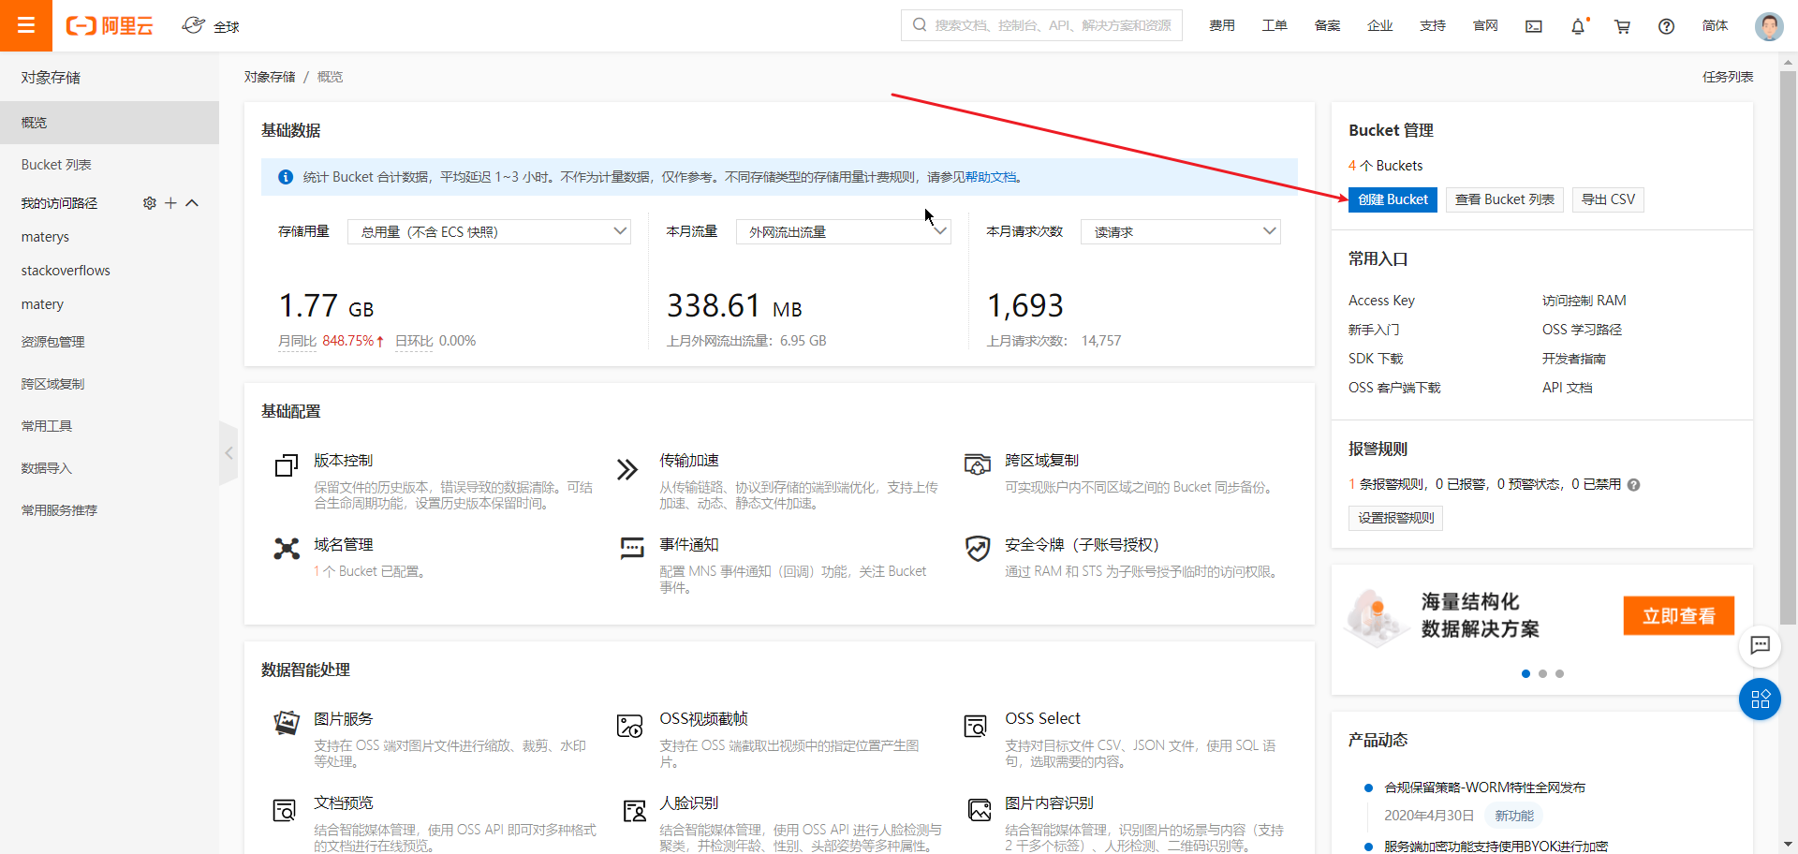Viewport: 1798px width, 854px height.
Task: Open the orange hamburger main menu
Action: tap(26, 25)
